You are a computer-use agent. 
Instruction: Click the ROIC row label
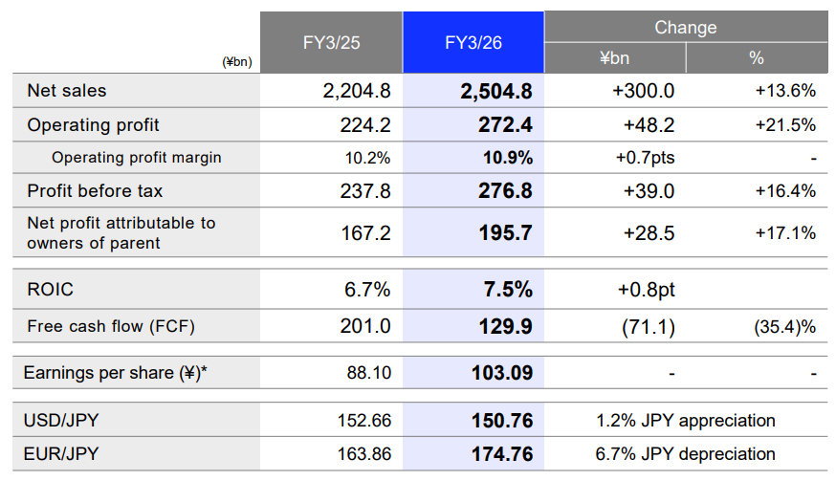click(51, 290)
